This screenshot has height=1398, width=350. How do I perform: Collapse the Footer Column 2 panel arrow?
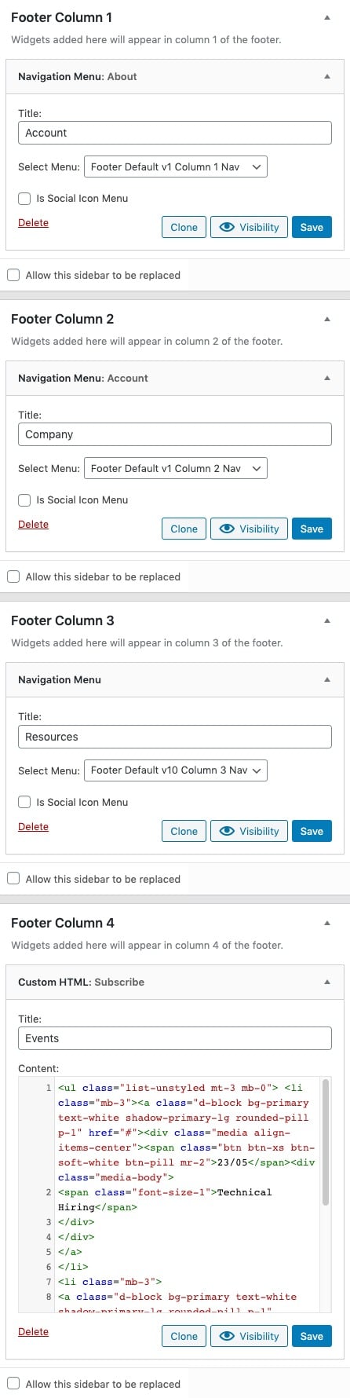tap(327, 319)
